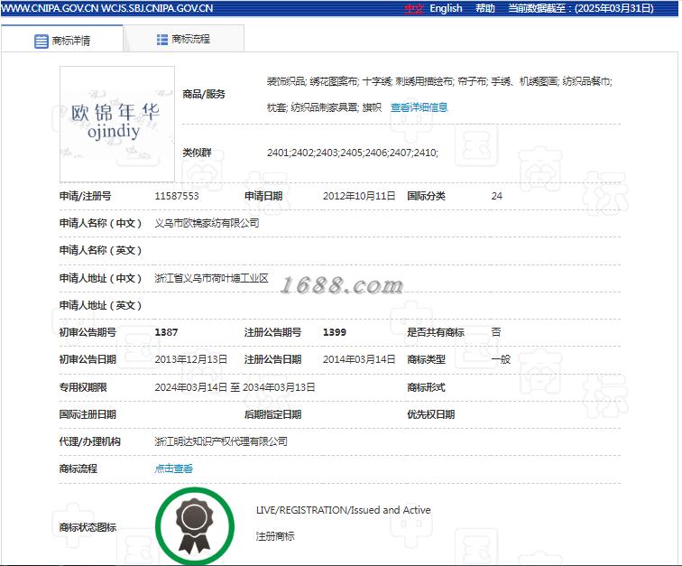
Task: Click the 欧锦年华 ojindiy trademark image
Action: (x=117, y=124)
